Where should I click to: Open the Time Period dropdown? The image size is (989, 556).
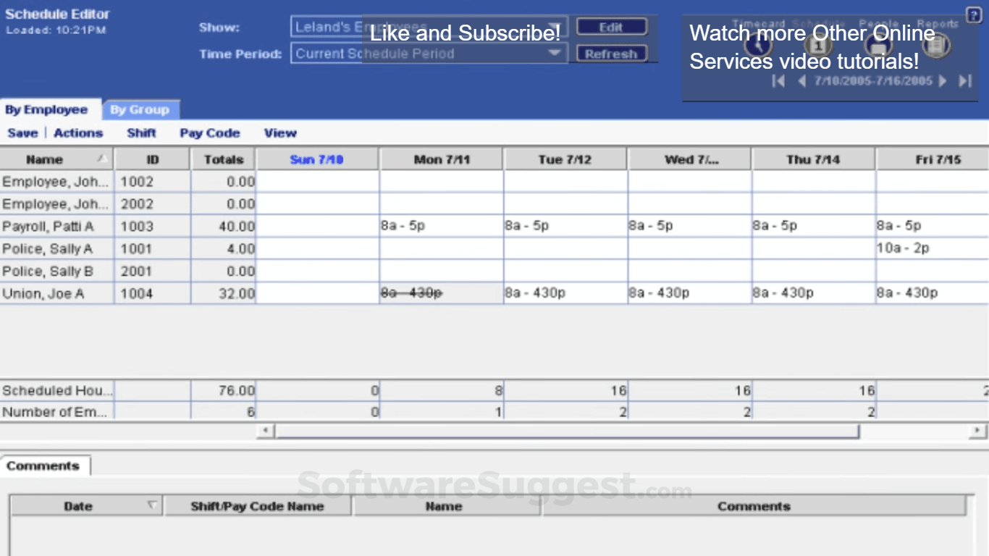[555, 53]
